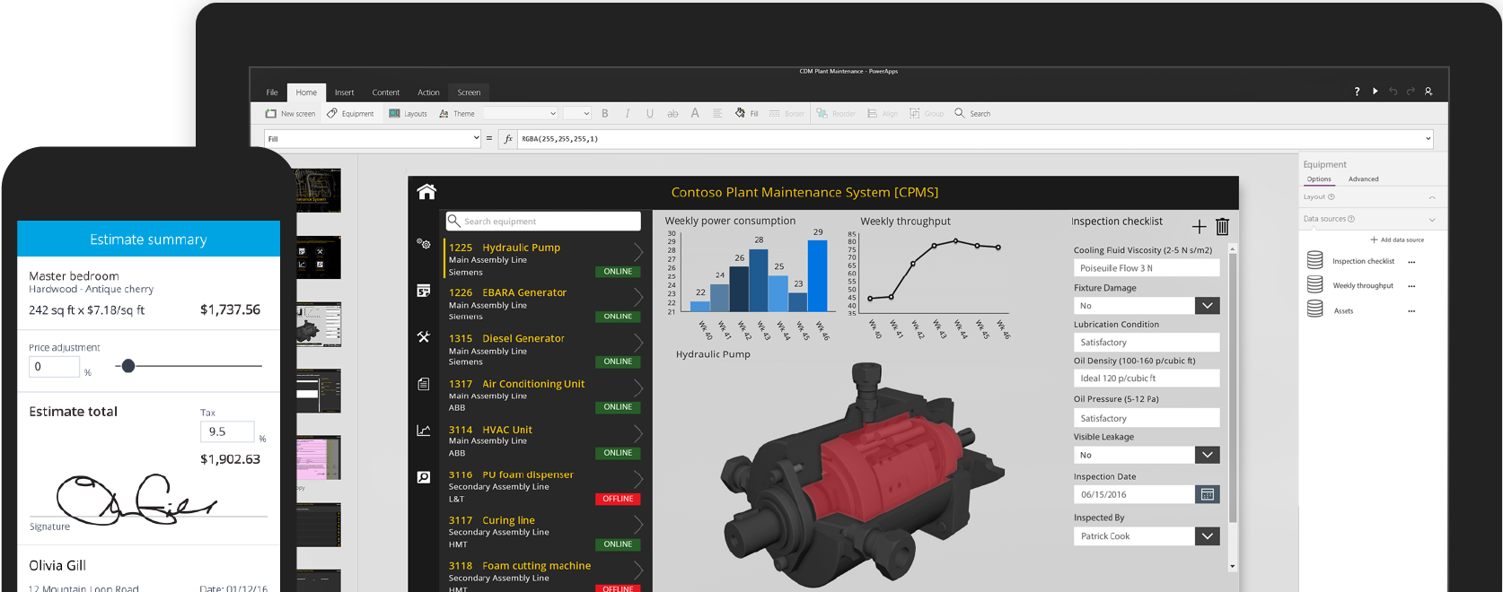The height and width of the screenshot is (592, 1503).
Task: Click the New screen button
Action: tap(290, 114)
